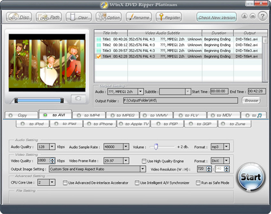Toggle Title1 row checkbox
The width and height of the screenshot is (271, 214).
tap(99, 39)
